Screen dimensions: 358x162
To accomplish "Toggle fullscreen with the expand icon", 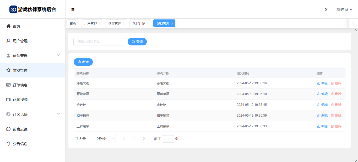I will 326,9.
